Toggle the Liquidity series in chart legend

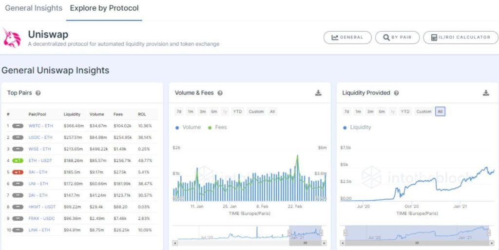click(x=357, y=127)
